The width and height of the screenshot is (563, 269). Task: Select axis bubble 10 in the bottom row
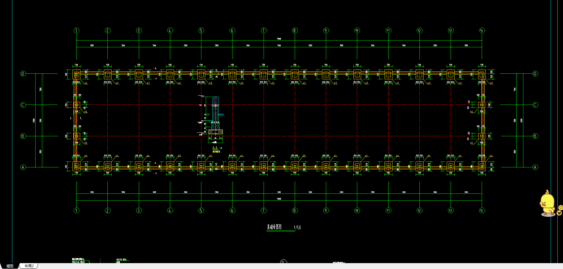[357, 210]
